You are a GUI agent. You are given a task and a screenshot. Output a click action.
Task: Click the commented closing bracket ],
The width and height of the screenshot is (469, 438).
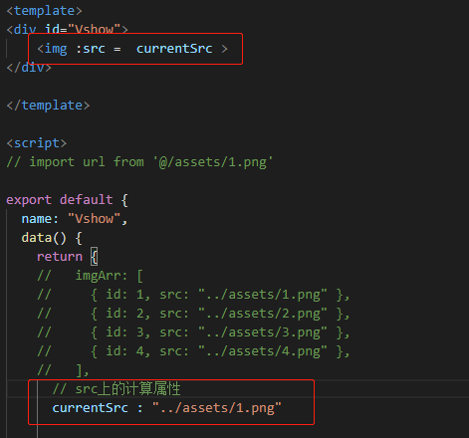pyautogui.click(x=63, y=370)
